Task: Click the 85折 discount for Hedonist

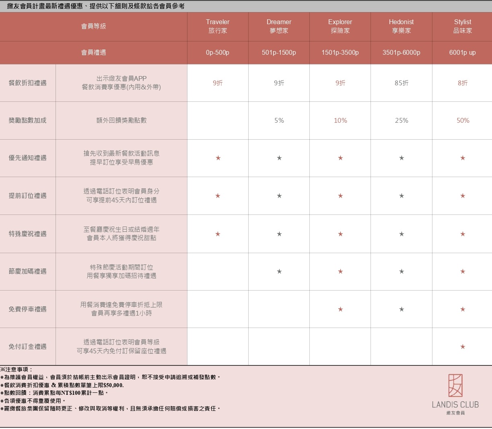Action: pos(401,83)
